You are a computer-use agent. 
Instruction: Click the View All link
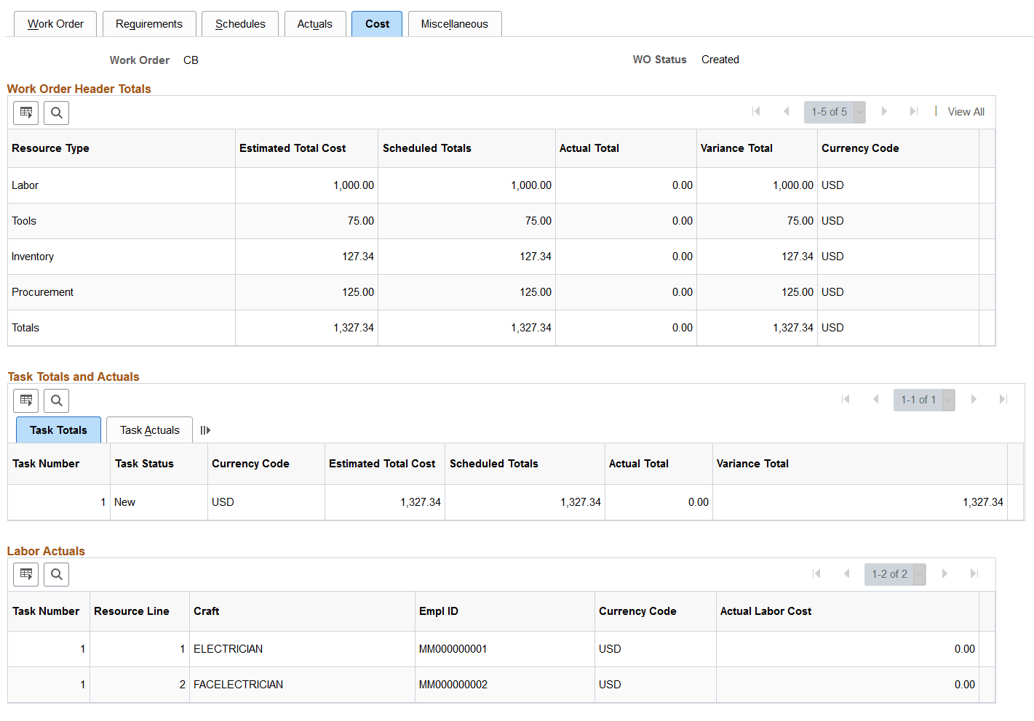(966, 111)
